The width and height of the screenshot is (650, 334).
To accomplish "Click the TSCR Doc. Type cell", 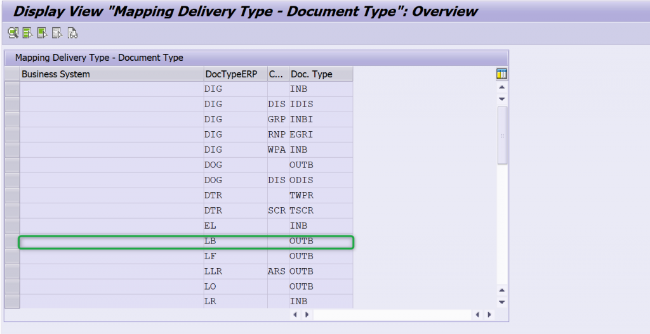I will [321, 210].
